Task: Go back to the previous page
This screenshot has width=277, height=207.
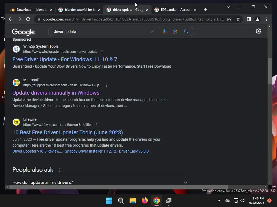Action: pos(11,19)
